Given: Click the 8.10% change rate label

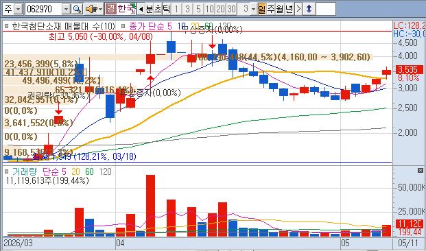Looking at the screenshot, I should pos(409,78).
